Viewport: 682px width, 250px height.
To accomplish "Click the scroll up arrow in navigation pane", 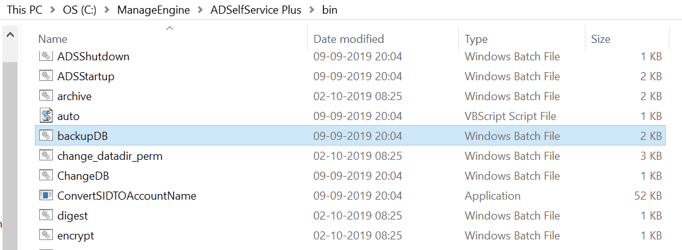I will click(x=10, y=35).
